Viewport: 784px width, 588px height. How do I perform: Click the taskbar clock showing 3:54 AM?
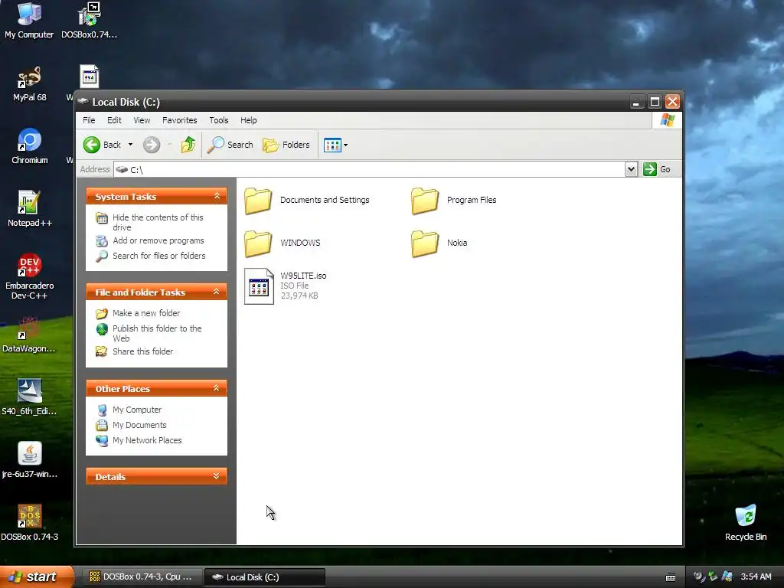pyautogui.click(x=756, y=577)
